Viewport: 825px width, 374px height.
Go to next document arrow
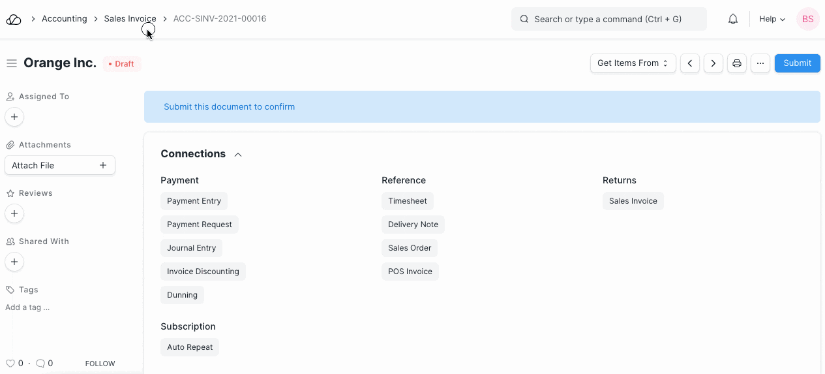(713, 63)
